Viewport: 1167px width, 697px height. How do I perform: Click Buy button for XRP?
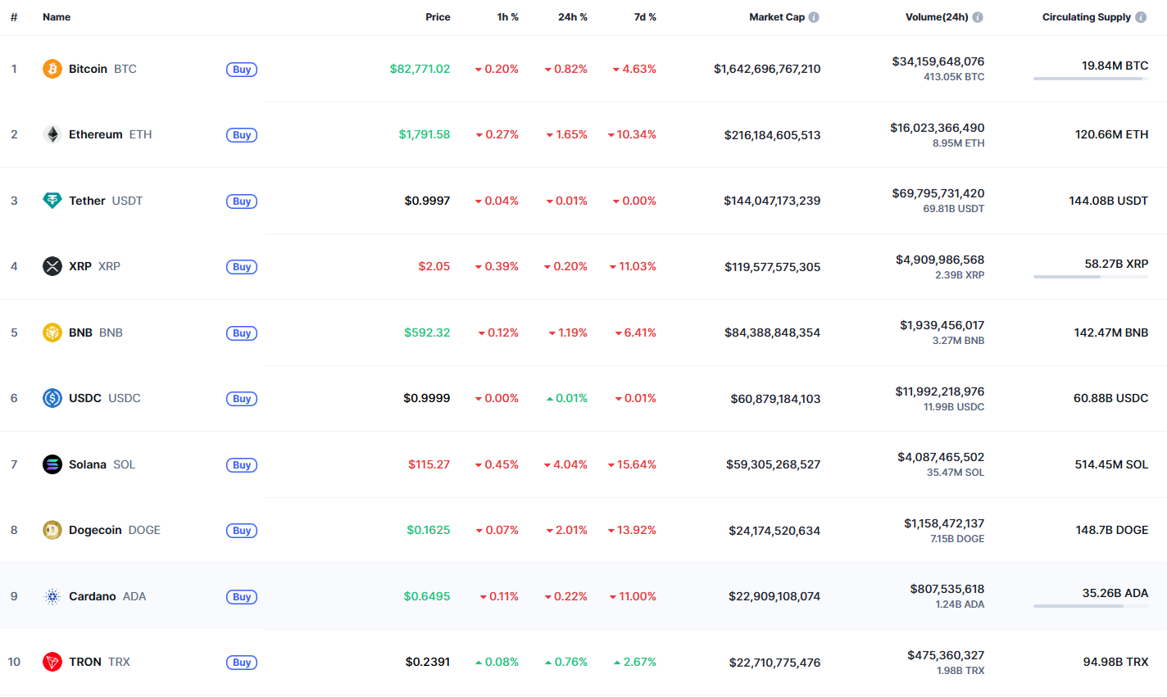tap(242, 267)
